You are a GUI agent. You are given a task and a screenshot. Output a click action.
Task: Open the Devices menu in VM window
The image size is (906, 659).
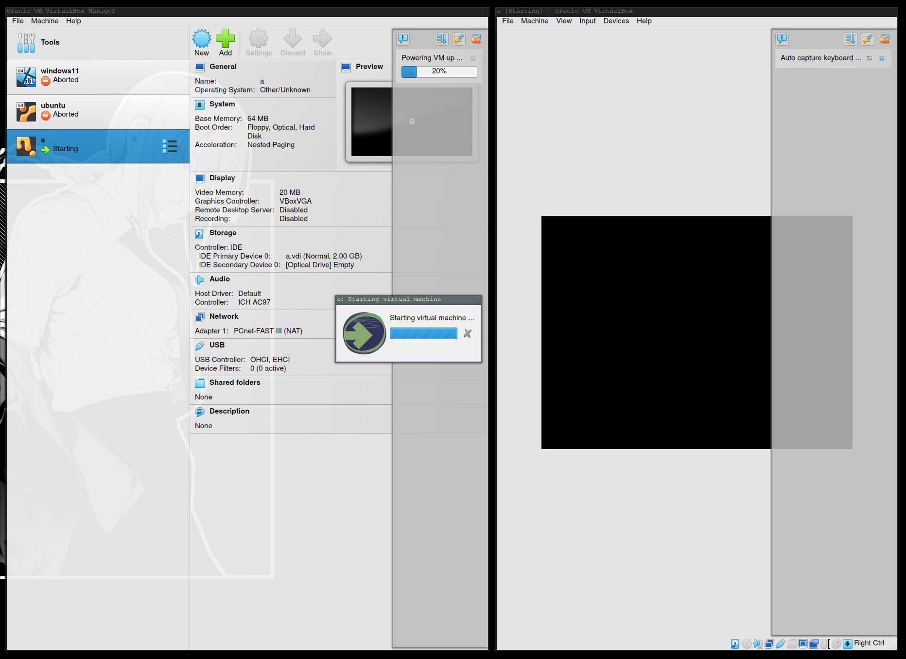click(616, 21)
